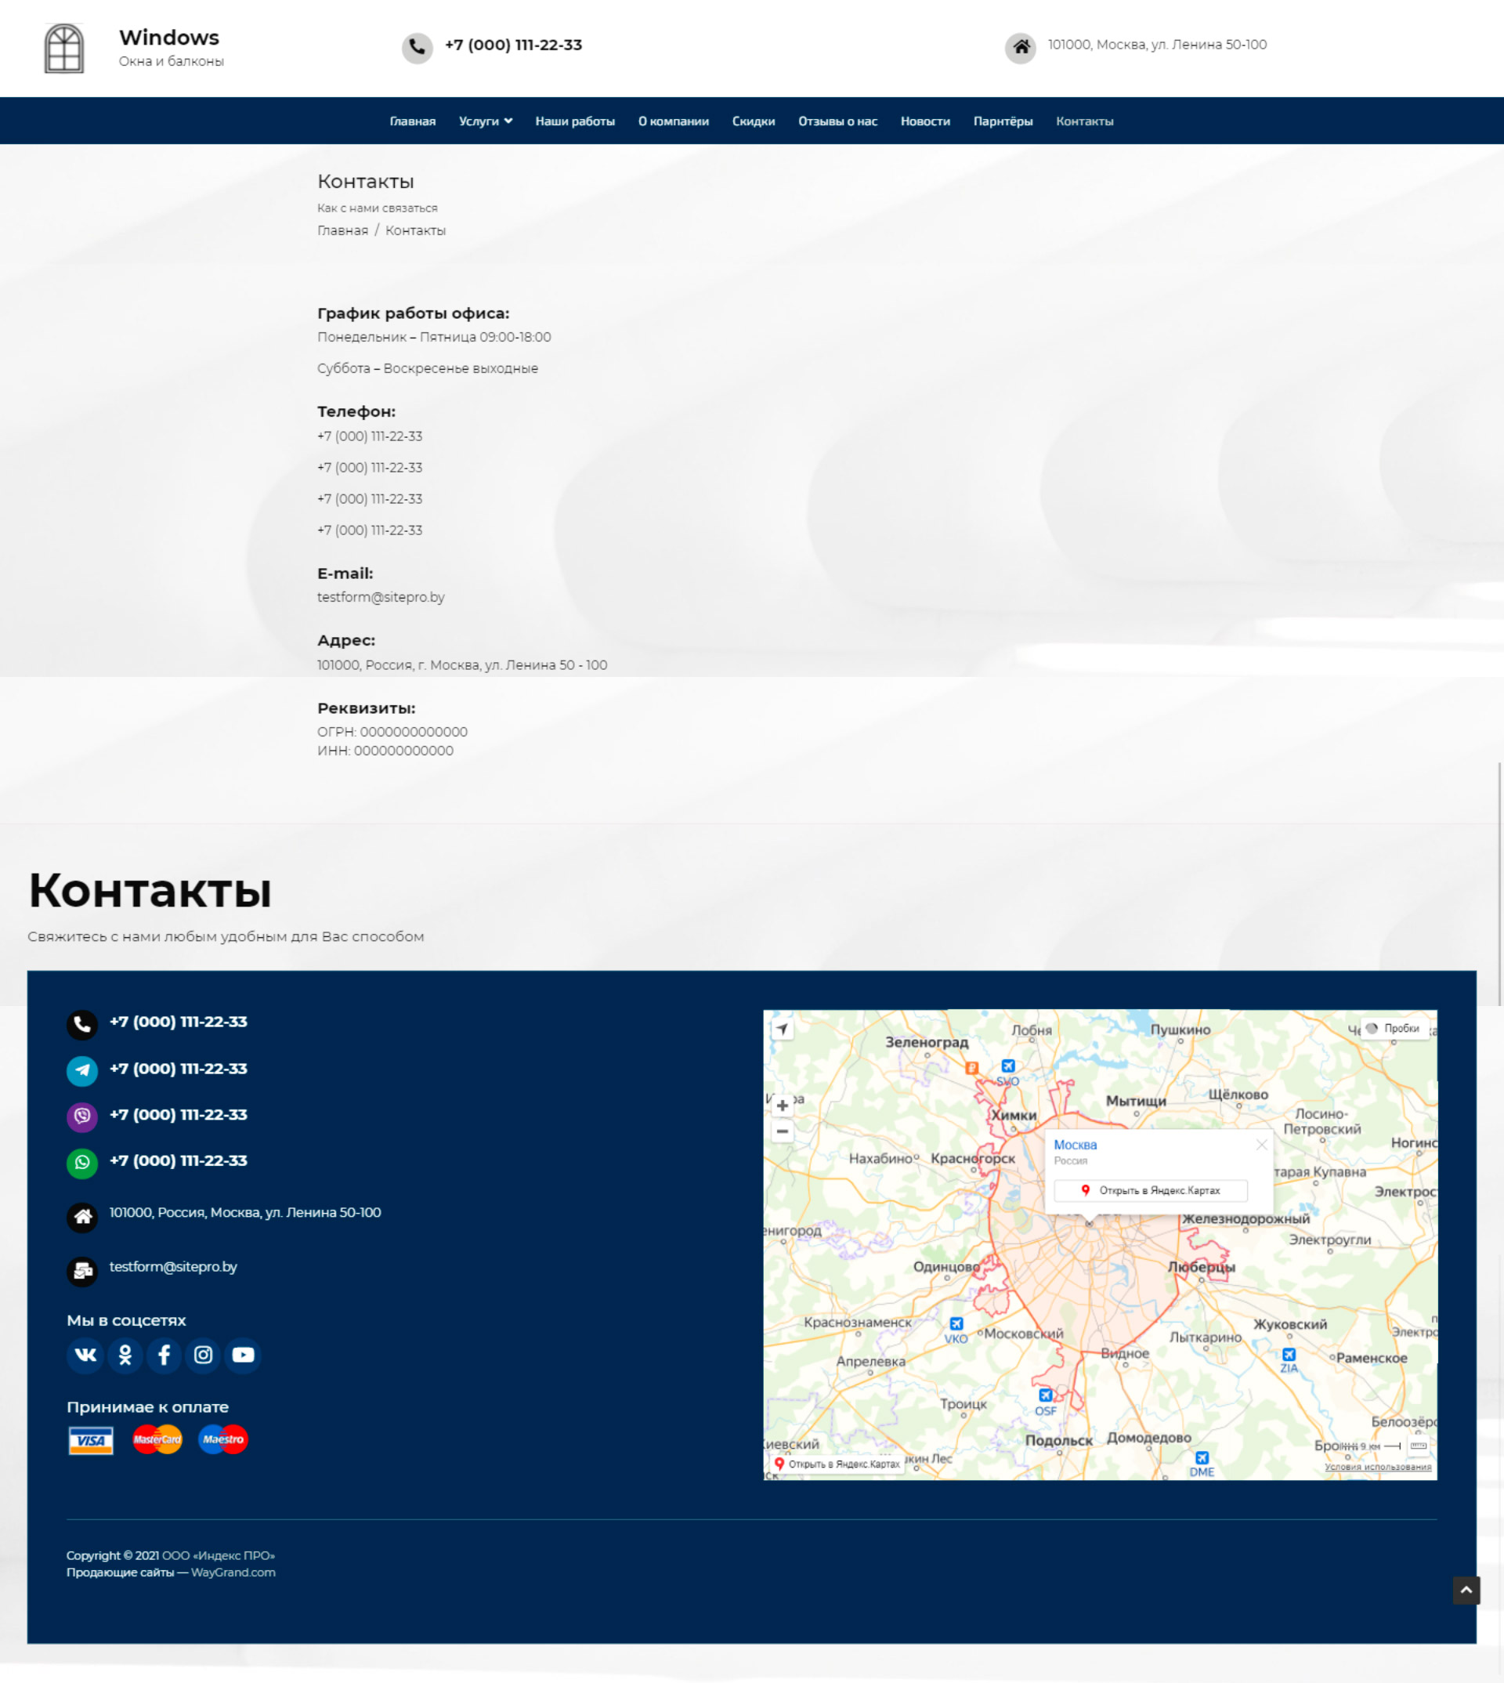Go to Отзывы о нас page
This screenshot has width=1504, height=1683.
pyautogui.click(x=837, y=121)
